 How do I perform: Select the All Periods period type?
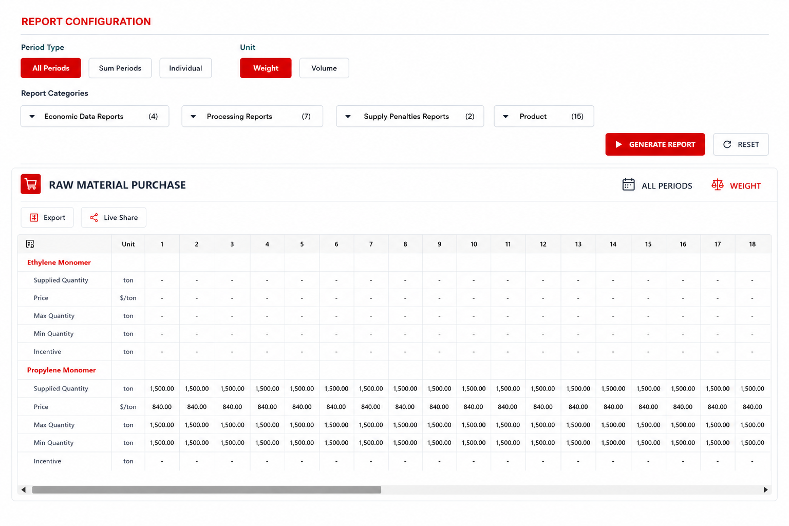pos(51,68)
